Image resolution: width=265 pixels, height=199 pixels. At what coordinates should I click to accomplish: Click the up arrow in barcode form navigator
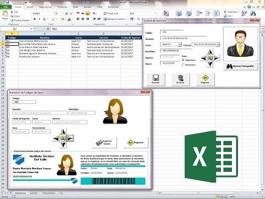[63, 132]
